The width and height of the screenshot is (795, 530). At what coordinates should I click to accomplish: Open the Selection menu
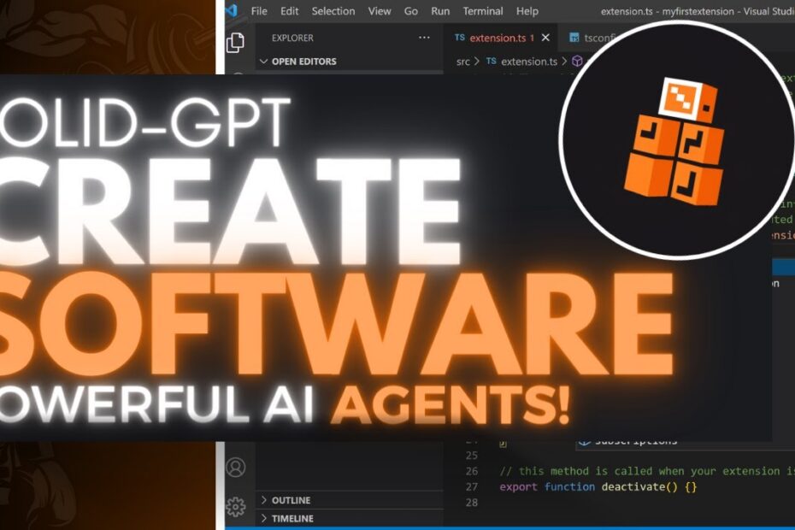pyautogui.click(x=333, y=11)
